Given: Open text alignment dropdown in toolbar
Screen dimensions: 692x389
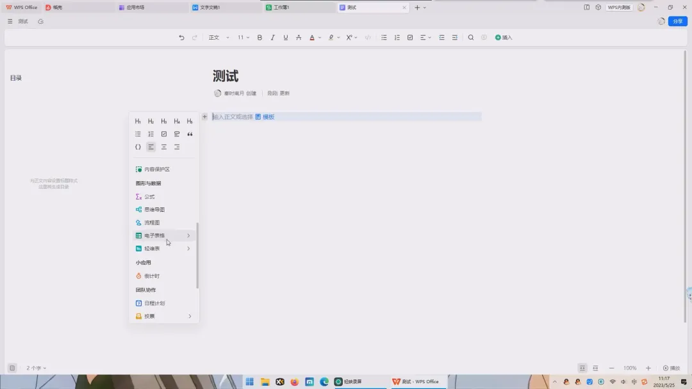Looking at the screenshot, I should coord(425,38).
